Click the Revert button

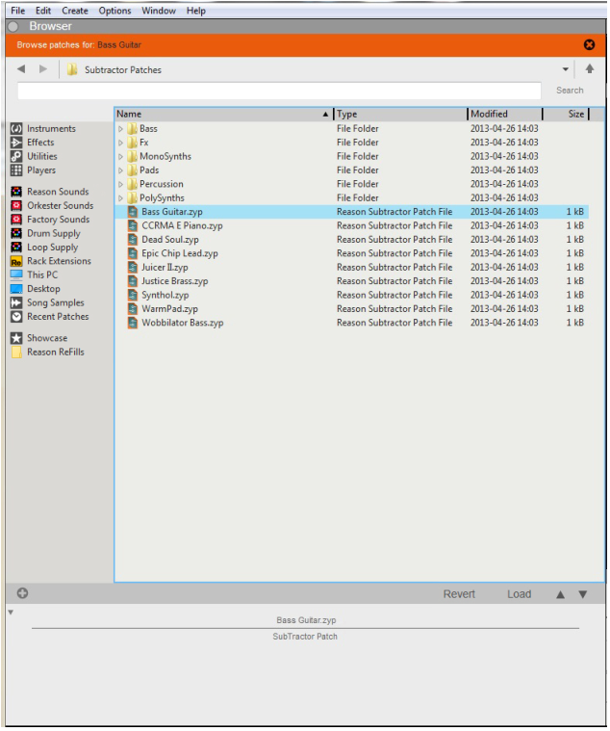pos(459,594)
